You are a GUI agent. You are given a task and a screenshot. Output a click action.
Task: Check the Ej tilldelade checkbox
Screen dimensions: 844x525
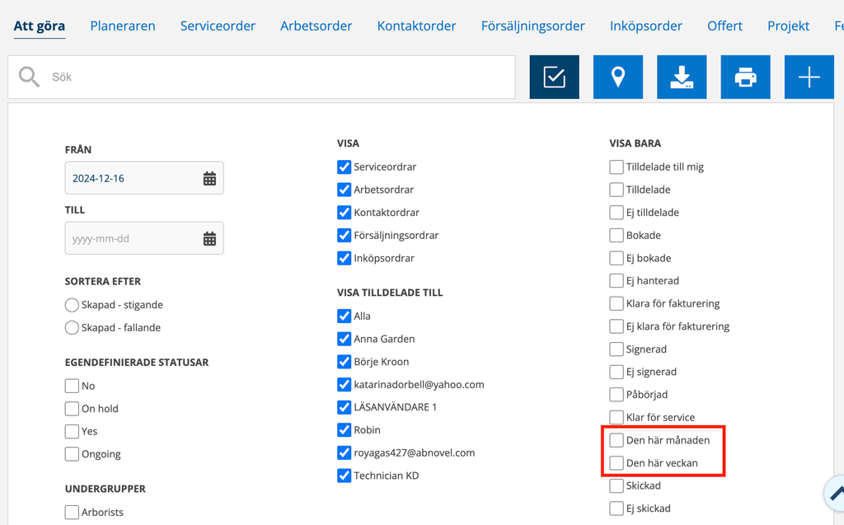(617, 213)
